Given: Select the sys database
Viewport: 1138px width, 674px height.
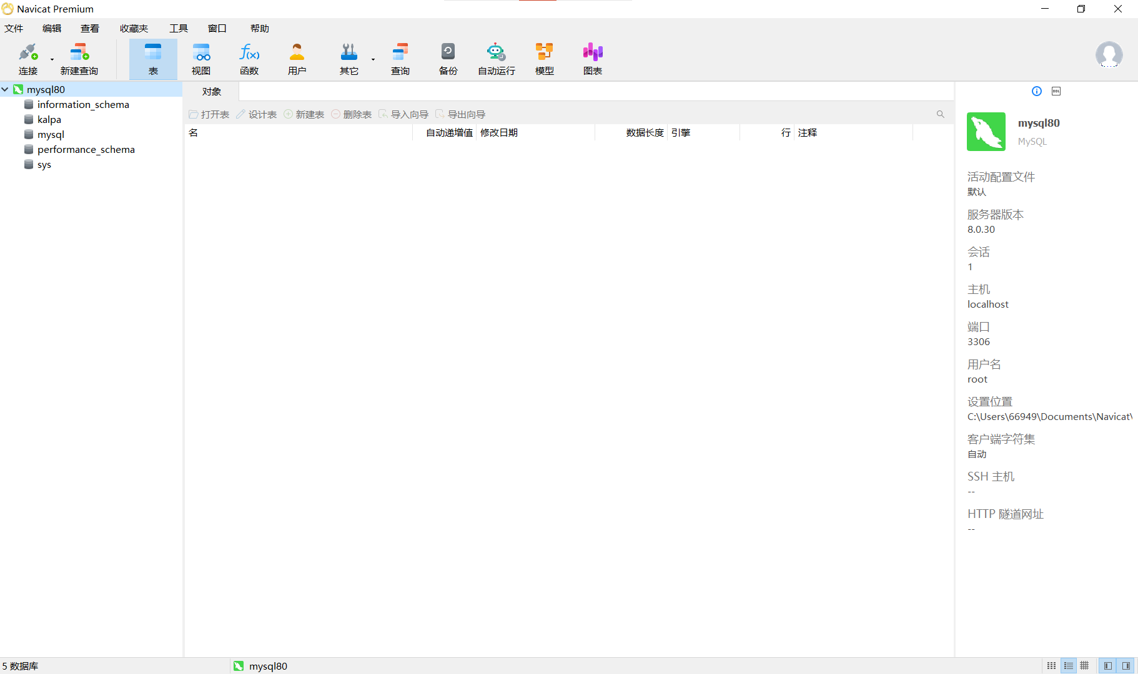Looking at the screenshot, I should (x=44, y=164).
